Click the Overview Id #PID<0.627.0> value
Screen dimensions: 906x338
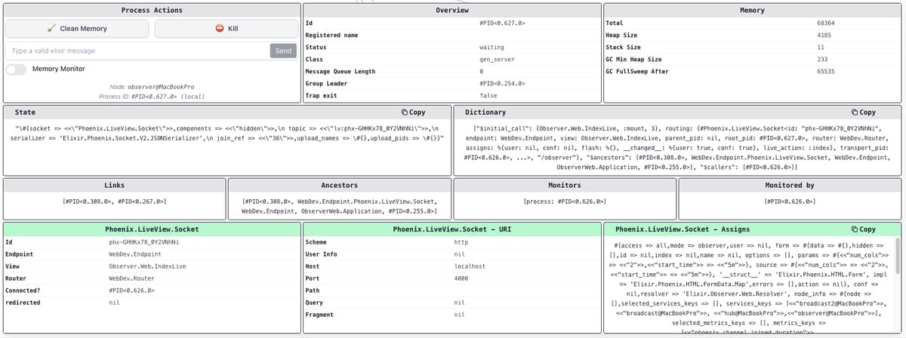click(x=501, y=23)
